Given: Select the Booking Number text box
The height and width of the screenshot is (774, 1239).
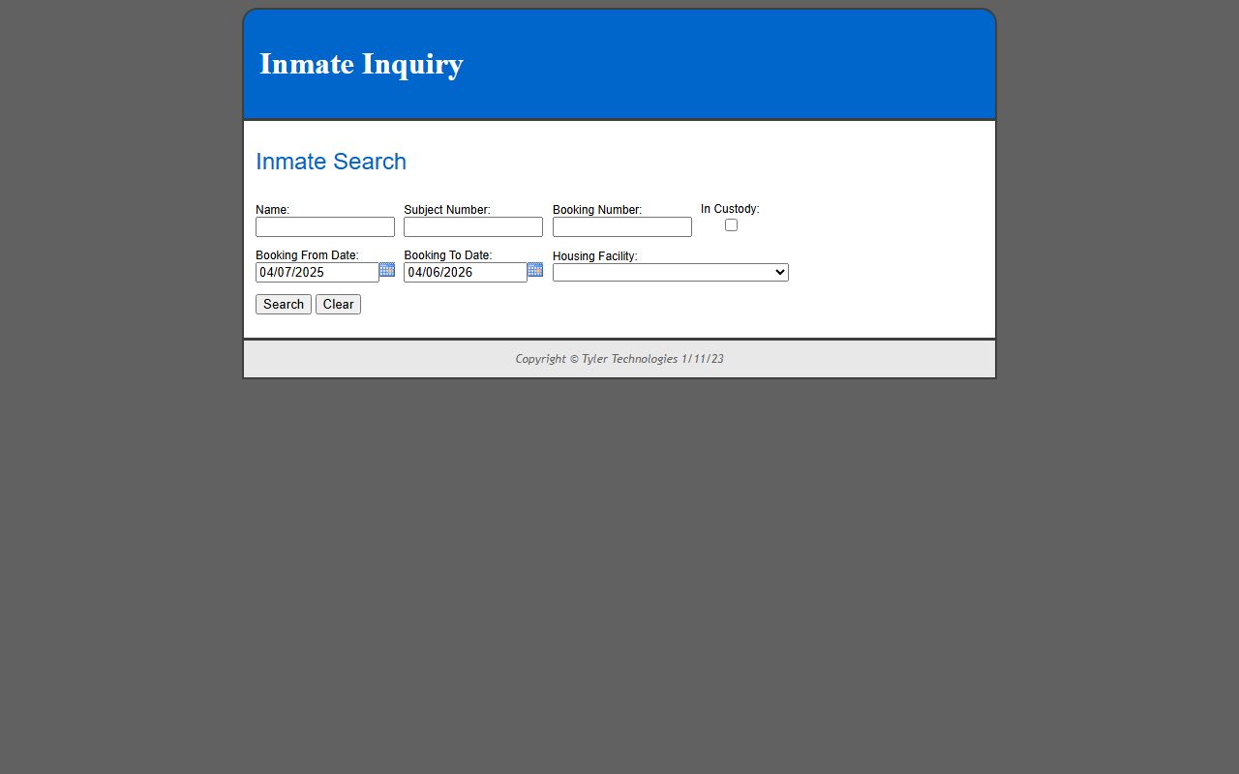Looking at the screenshot, I should [622, 227].
